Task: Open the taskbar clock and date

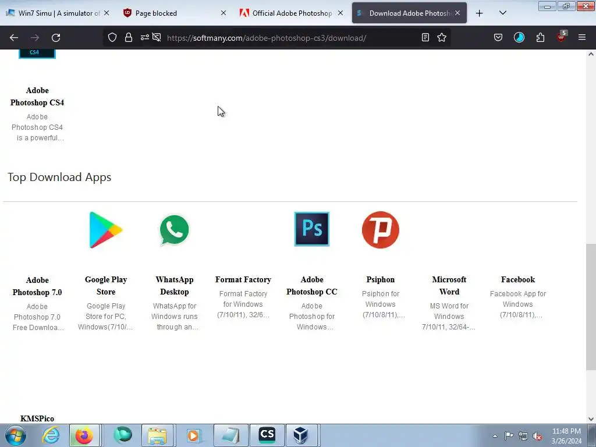Action: point(566,436)
